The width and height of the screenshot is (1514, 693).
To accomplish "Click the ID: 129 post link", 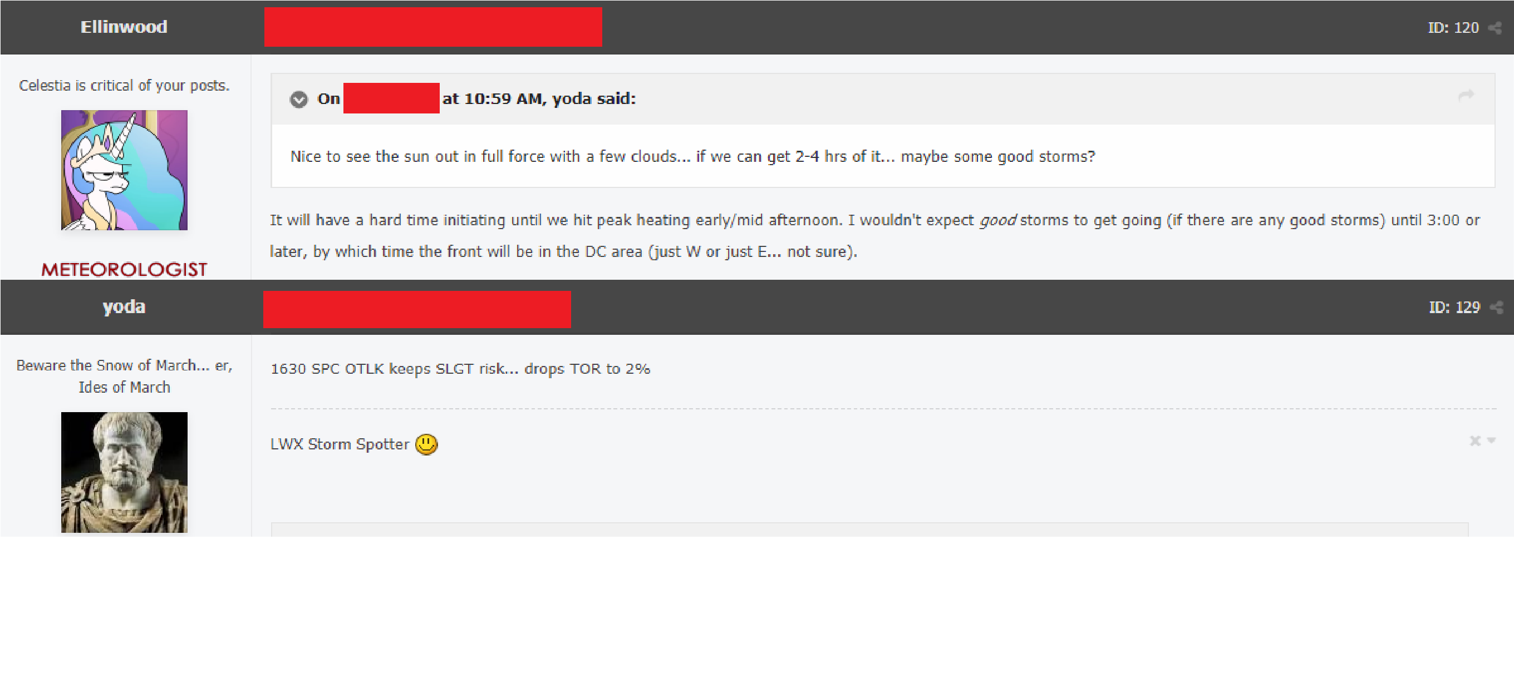I will click(x=1454, y=307).
